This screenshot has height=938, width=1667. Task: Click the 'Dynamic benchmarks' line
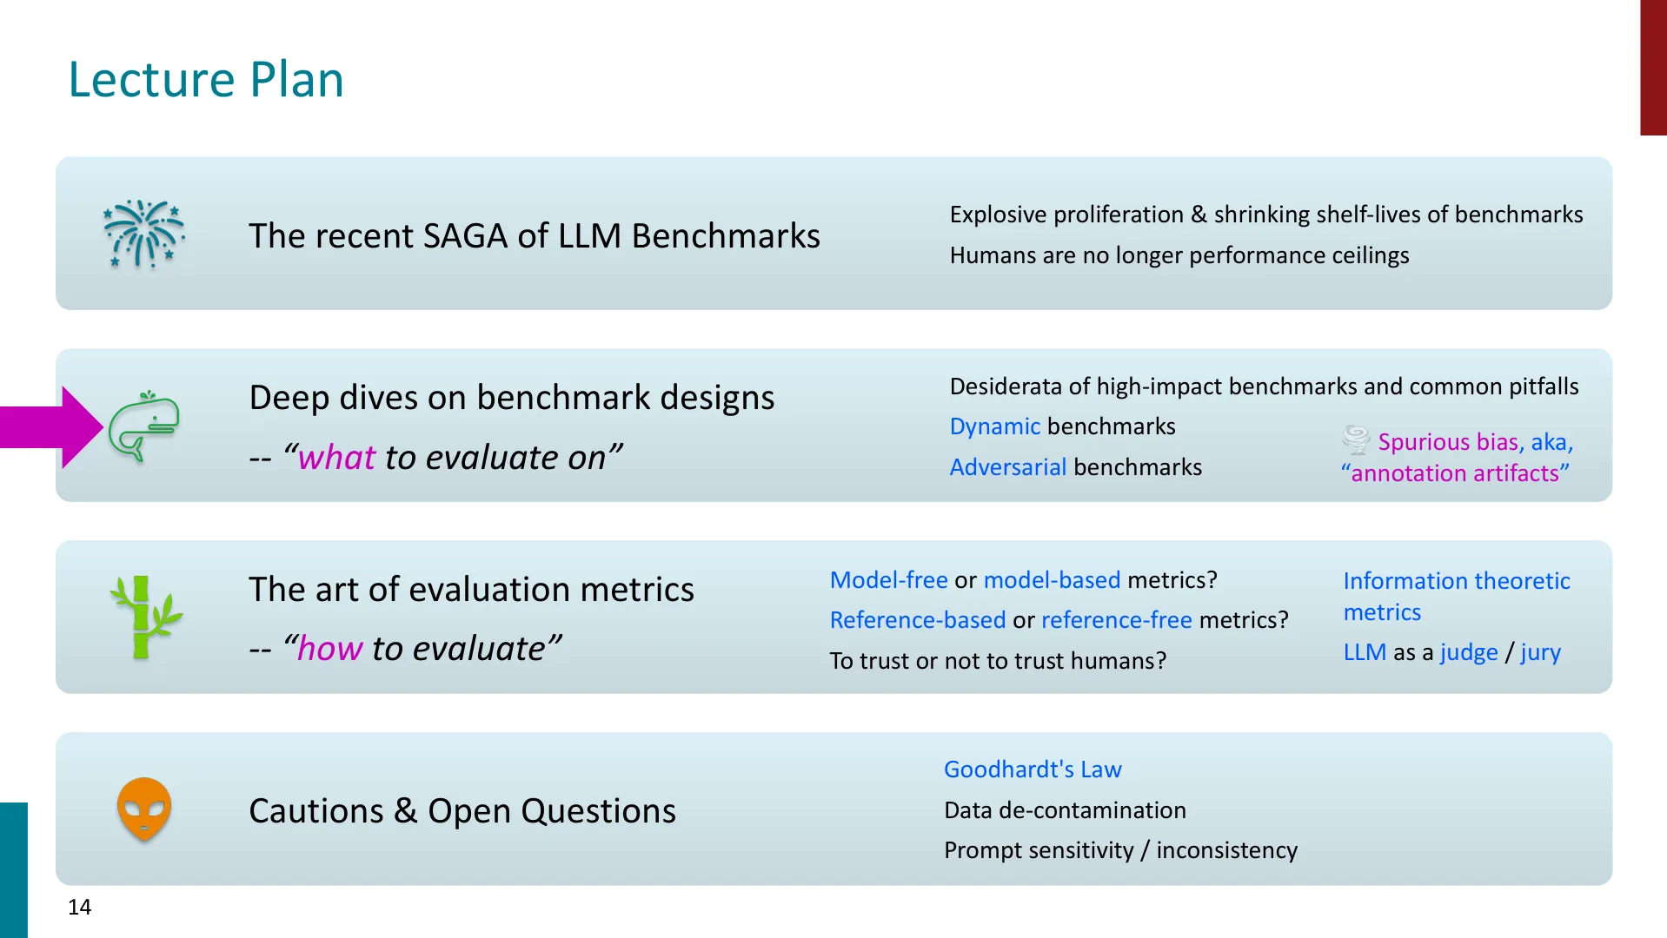click(1062, 426)
